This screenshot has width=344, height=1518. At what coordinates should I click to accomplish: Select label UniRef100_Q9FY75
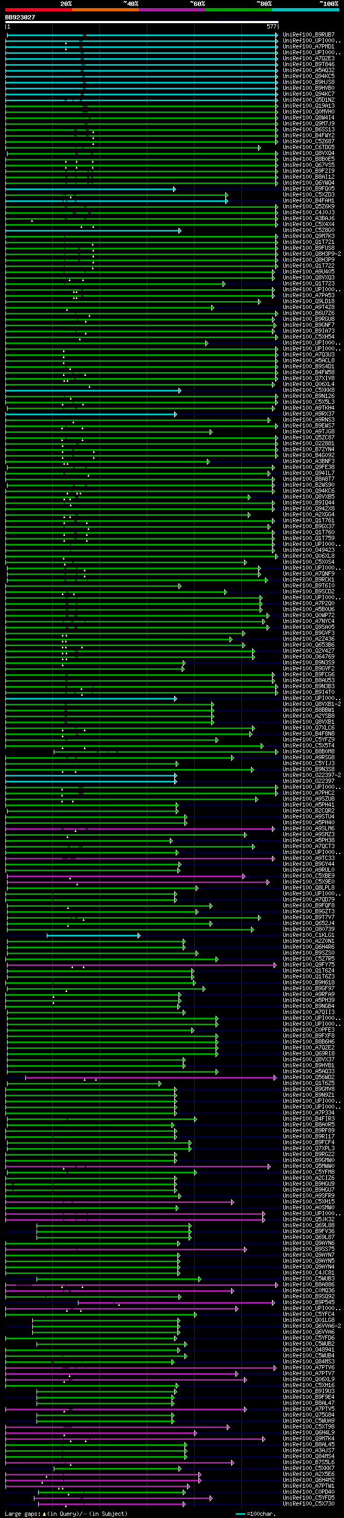tap(308, 964)
